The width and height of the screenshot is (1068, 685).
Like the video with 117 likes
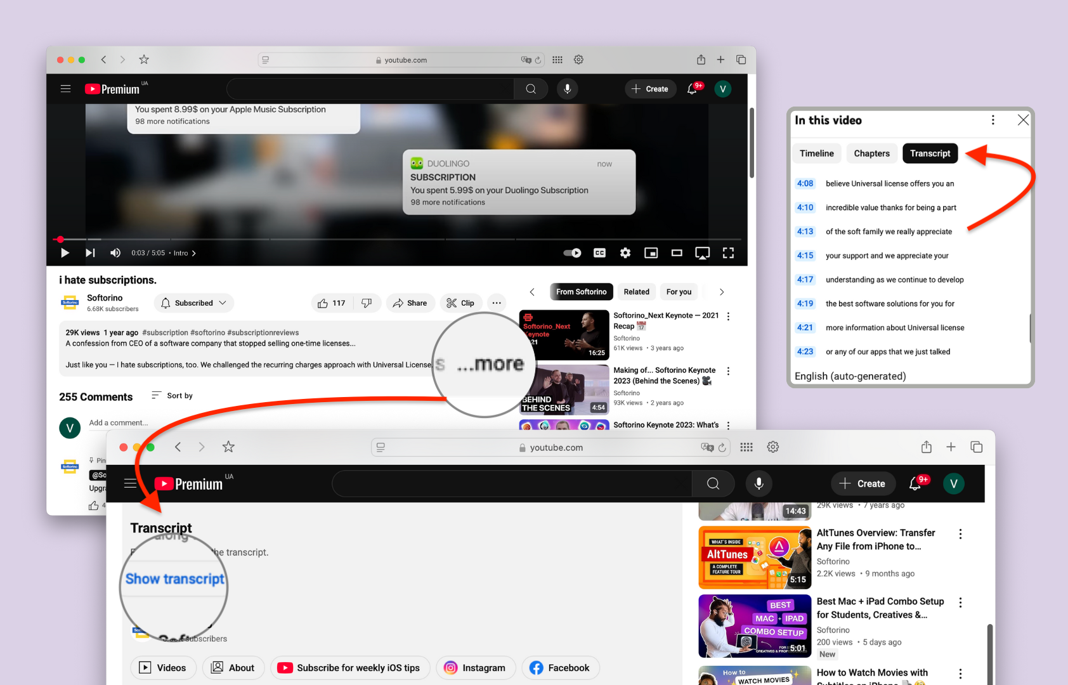coord(332,303)
